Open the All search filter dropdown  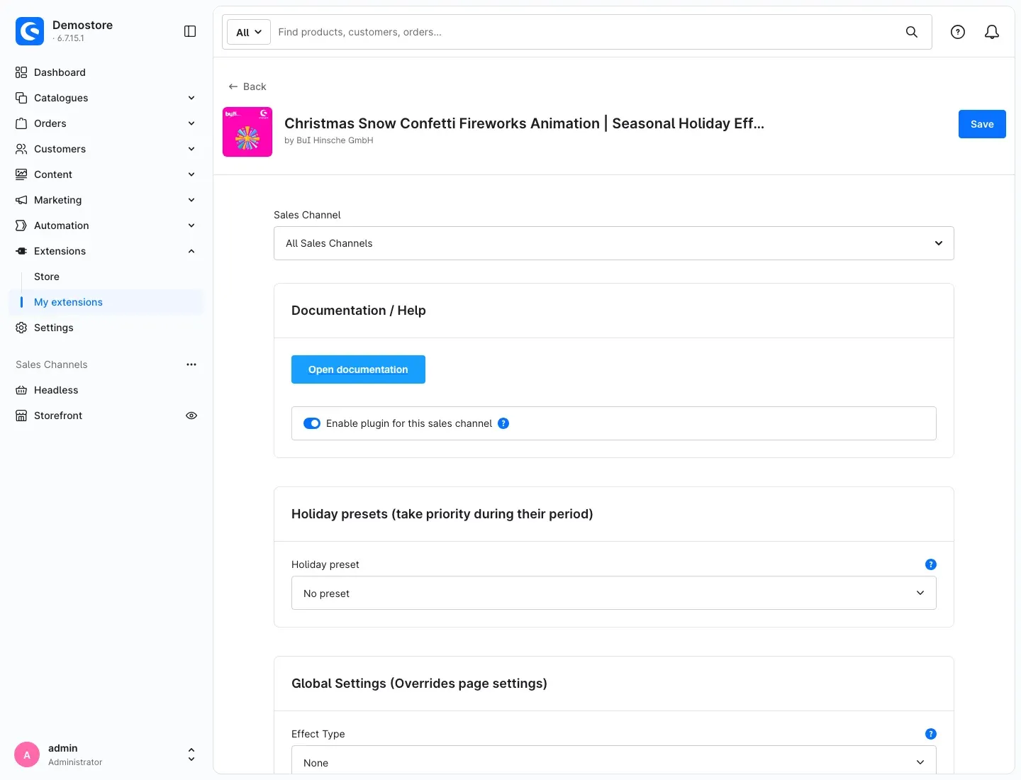[249, 32]
